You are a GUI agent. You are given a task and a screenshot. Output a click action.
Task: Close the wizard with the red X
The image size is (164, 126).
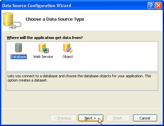tap(158, 5)
